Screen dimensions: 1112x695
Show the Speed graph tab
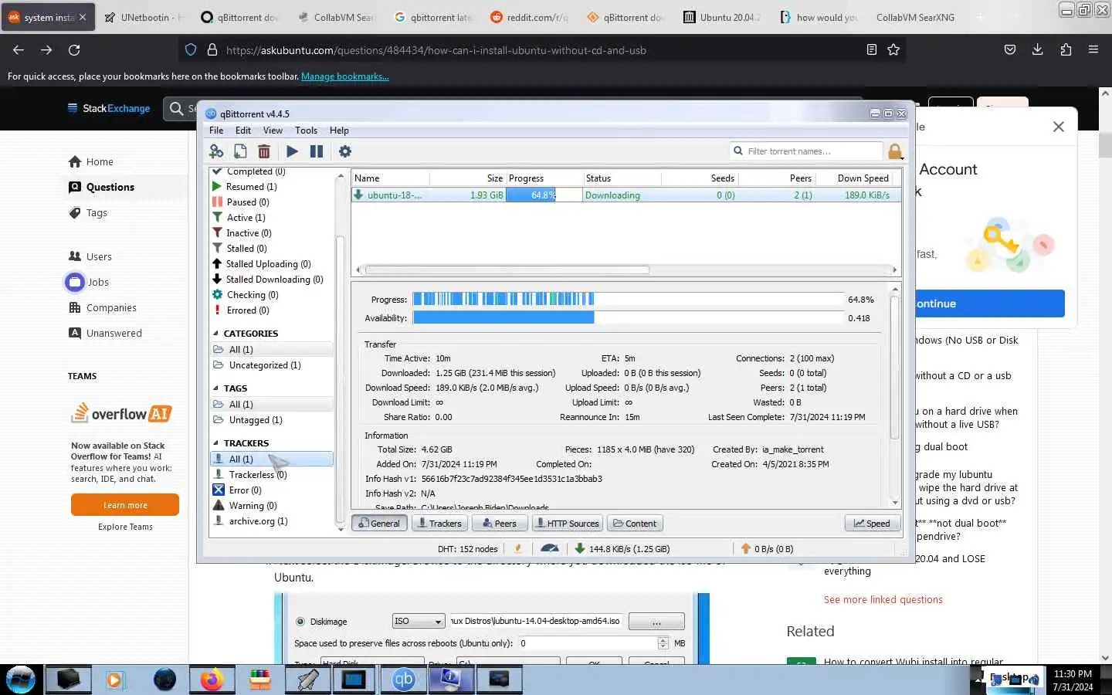tap(872, 524)
